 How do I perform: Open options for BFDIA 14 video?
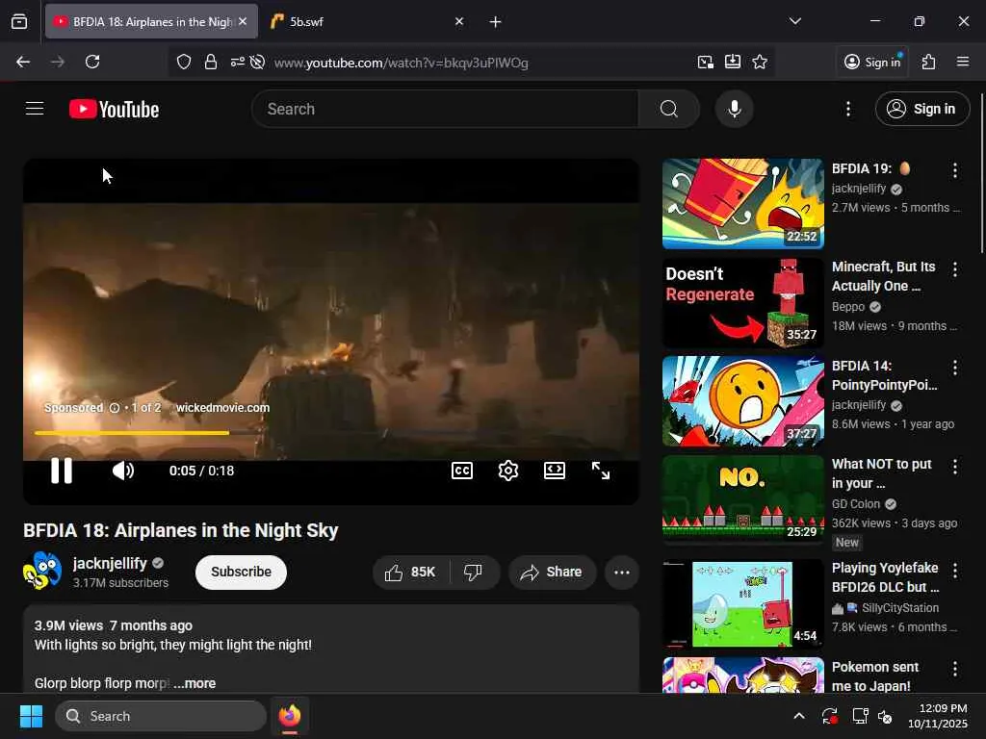[954, 368]
